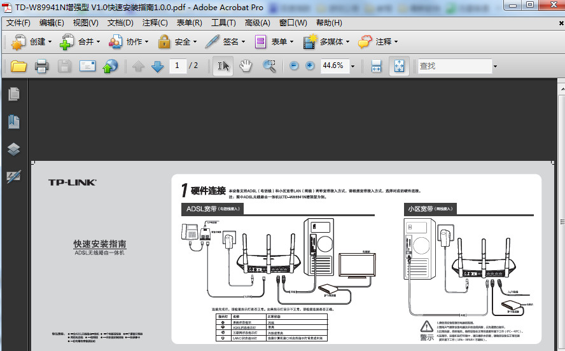Click the fit width scrolling icon
This screenshot has height=351, width=565.
click(x=376, y=66)
